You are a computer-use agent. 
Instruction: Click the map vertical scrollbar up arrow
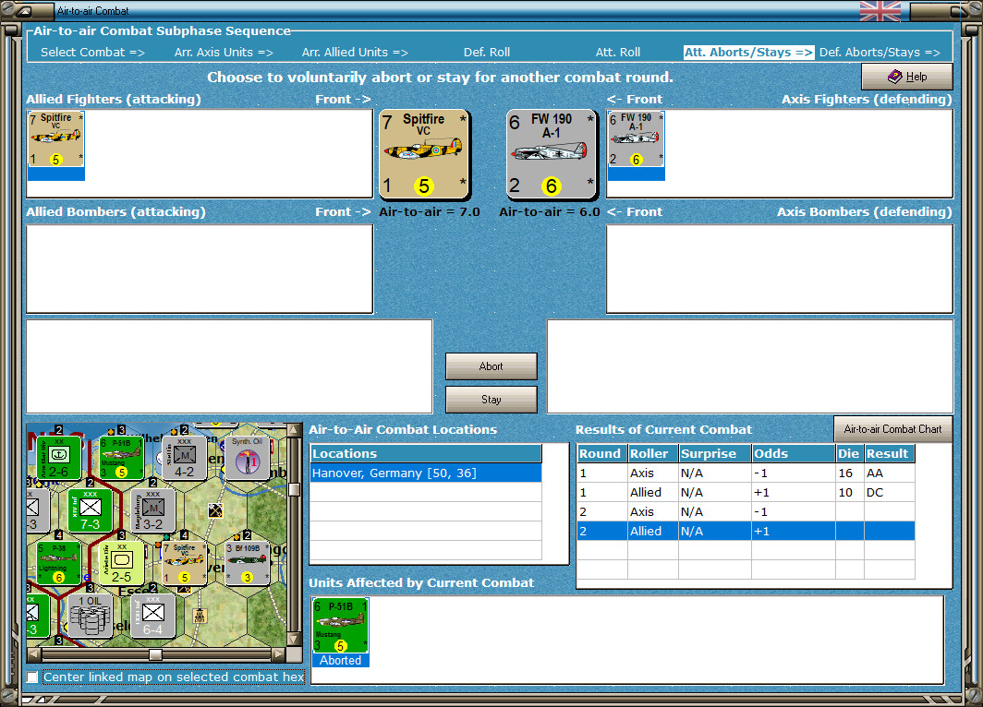293,430
